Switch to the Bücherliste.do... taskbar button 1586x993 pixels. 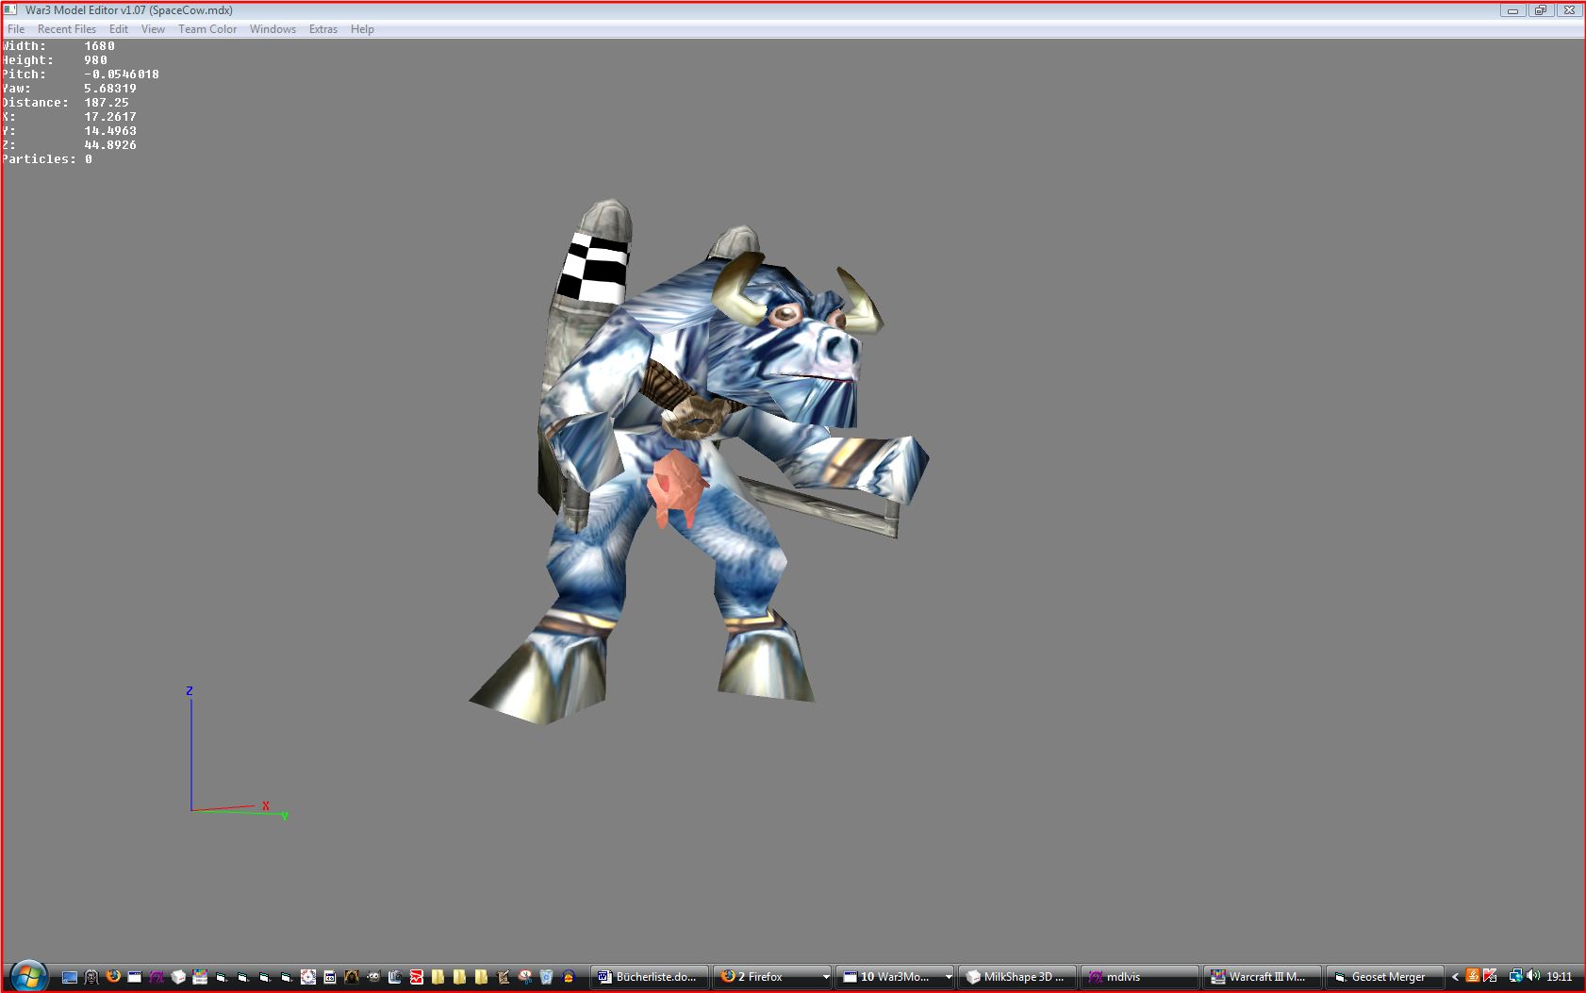650,977
